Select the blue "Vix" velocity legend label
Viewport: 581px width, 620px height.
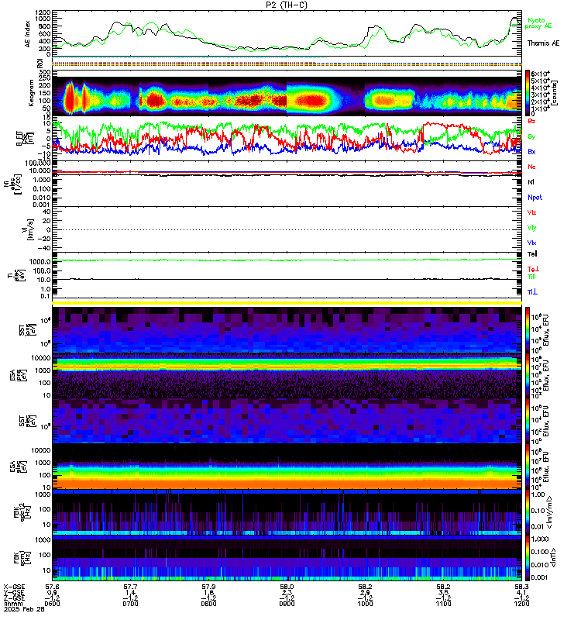[531, 243]
